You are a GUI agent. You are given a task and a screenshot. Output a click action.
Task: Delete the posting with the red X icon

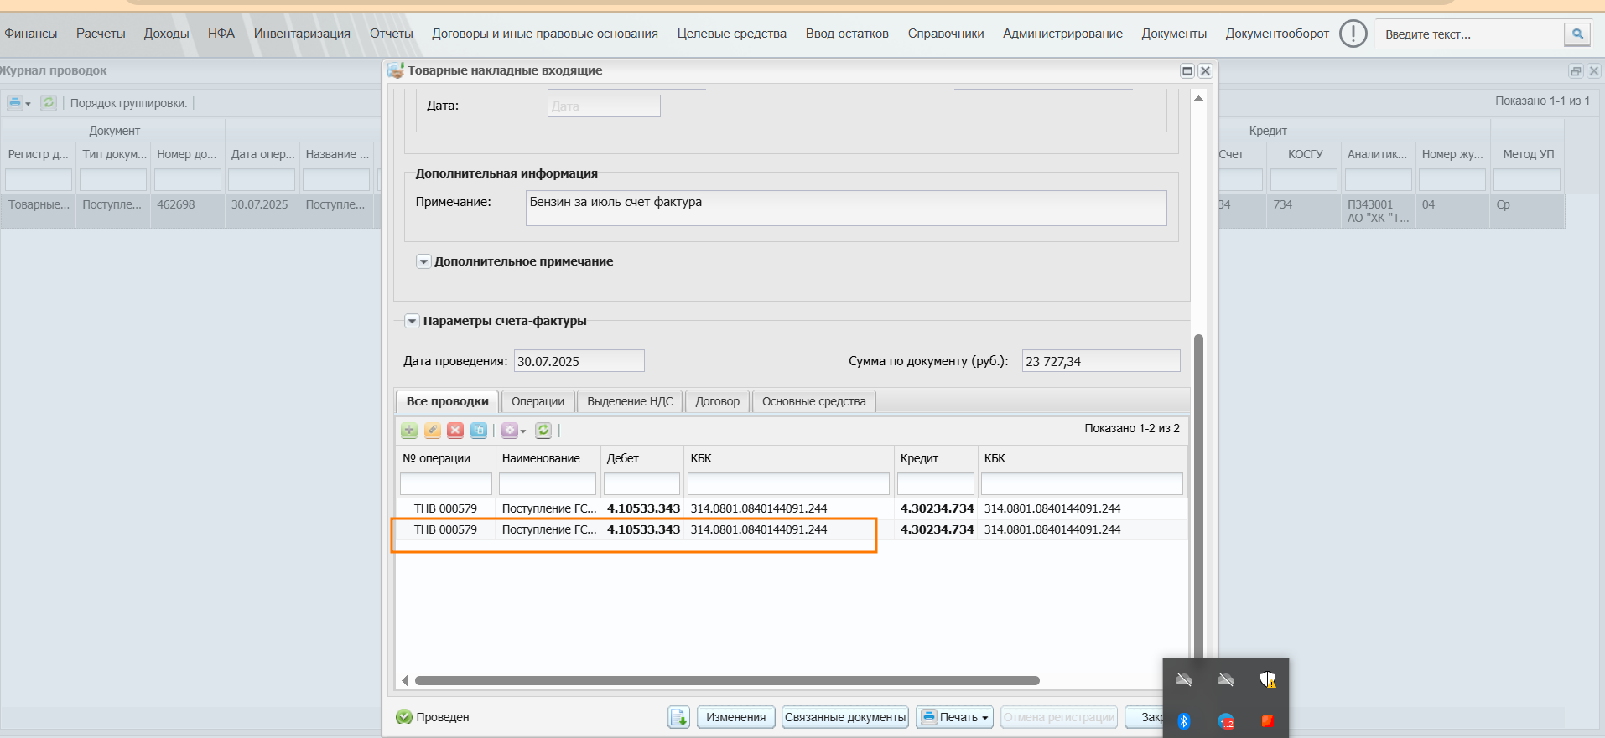(x=455, y=430)
